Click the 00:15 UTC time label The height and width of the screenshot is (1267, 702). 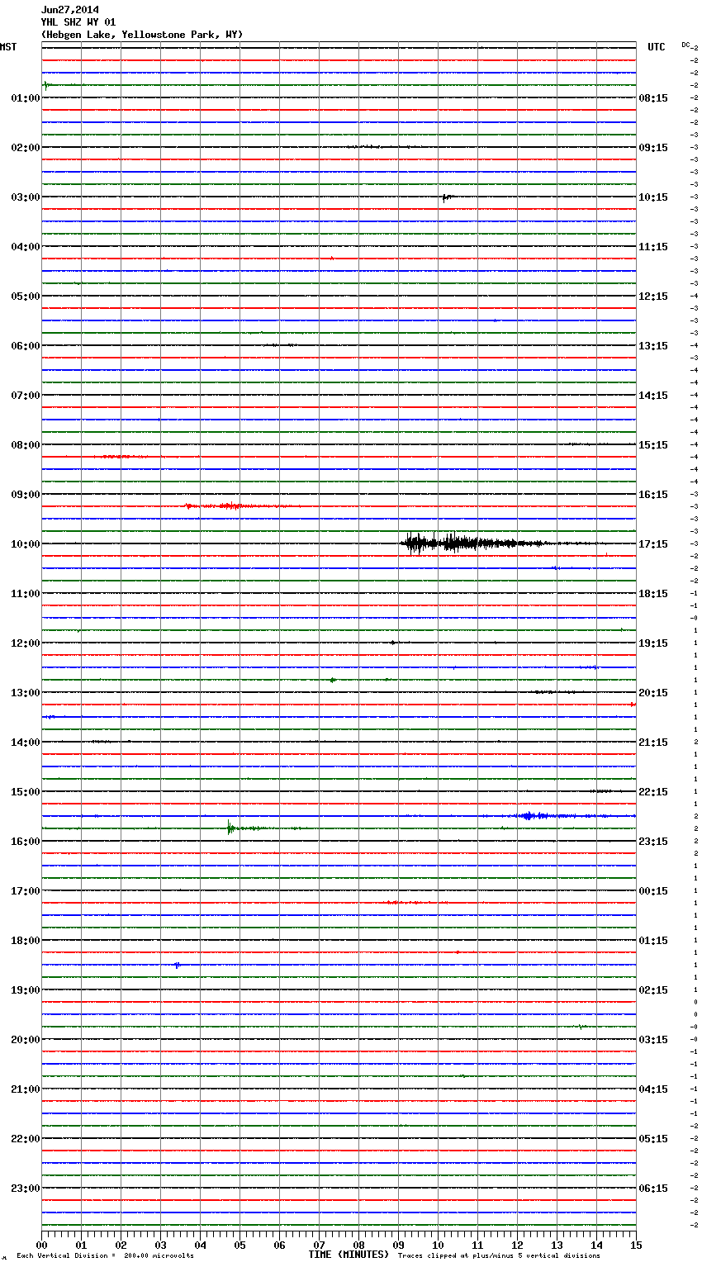point(653,891)
